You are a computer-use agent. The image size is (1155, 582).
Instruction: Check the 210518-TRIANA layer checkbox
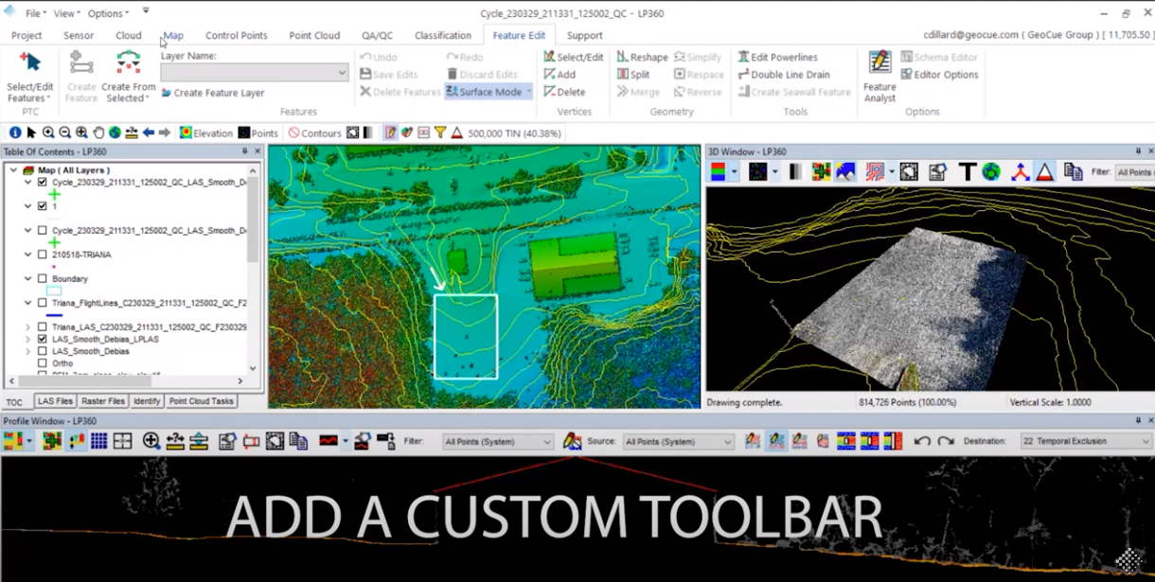pyautogui.click(x=42, y=255)
